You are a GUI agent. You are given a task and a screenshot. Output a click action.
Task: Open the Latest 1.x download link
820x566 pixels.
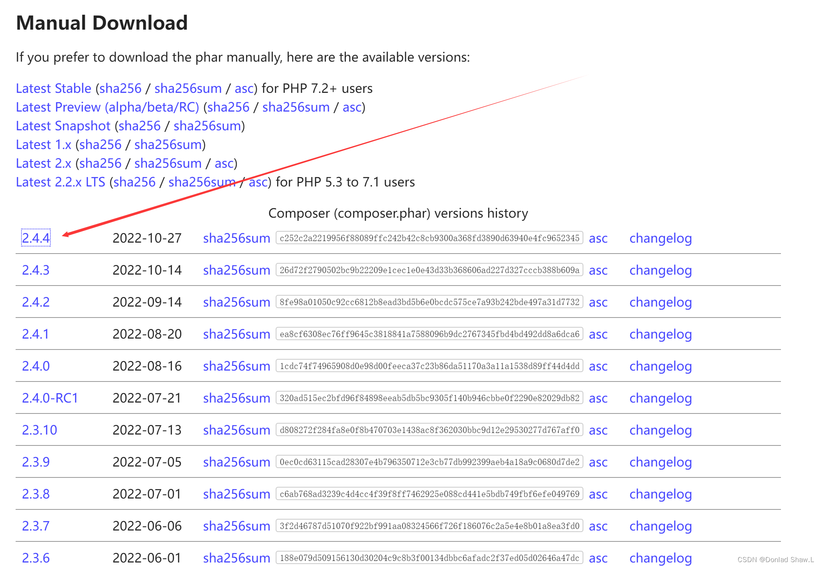(44, 145)
